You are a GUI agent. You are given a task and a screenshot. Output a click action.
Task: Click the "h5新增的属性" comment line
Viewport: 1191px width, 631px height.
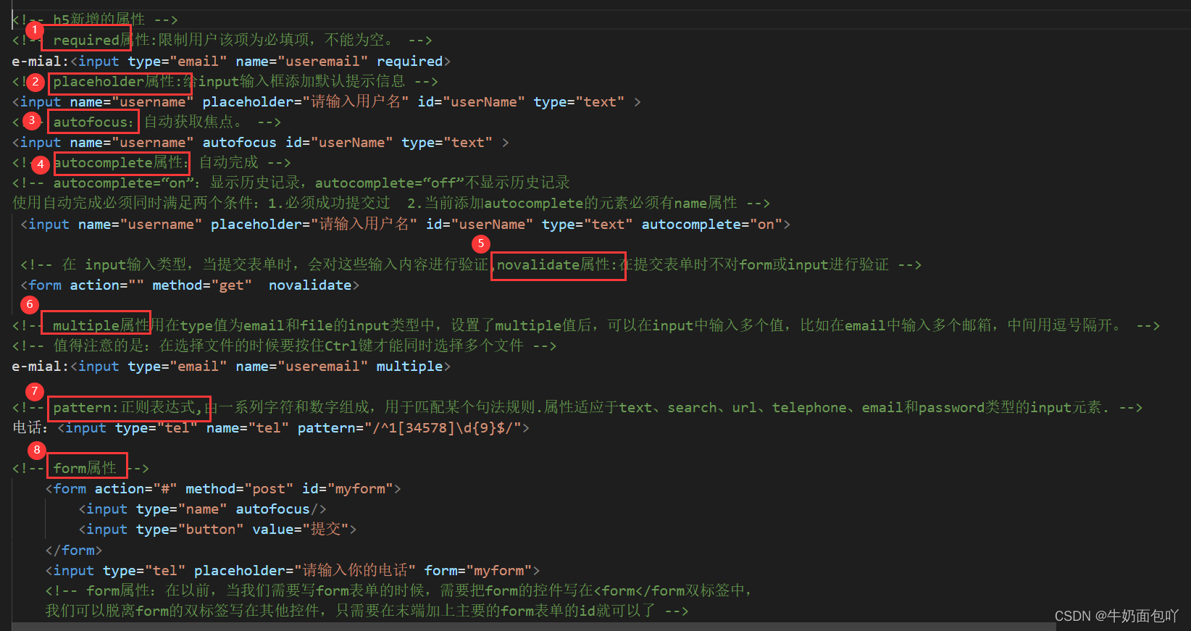click(95, 20)
